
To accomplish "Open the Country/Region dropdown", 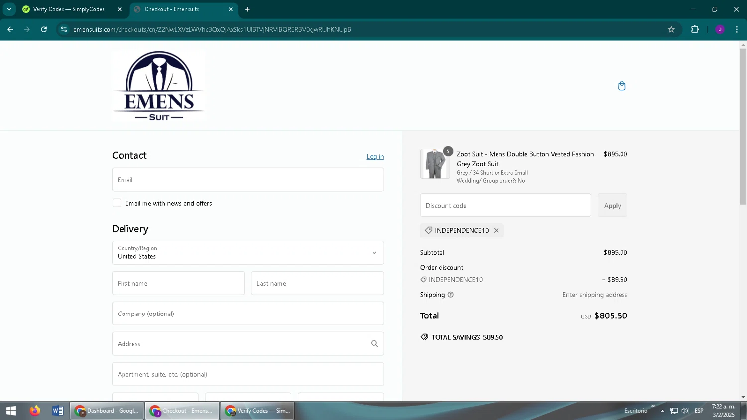I will coord(248,253).
